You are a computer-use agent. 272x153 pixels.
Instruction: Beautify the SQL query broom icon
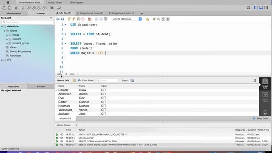click(x=154, y=19)
